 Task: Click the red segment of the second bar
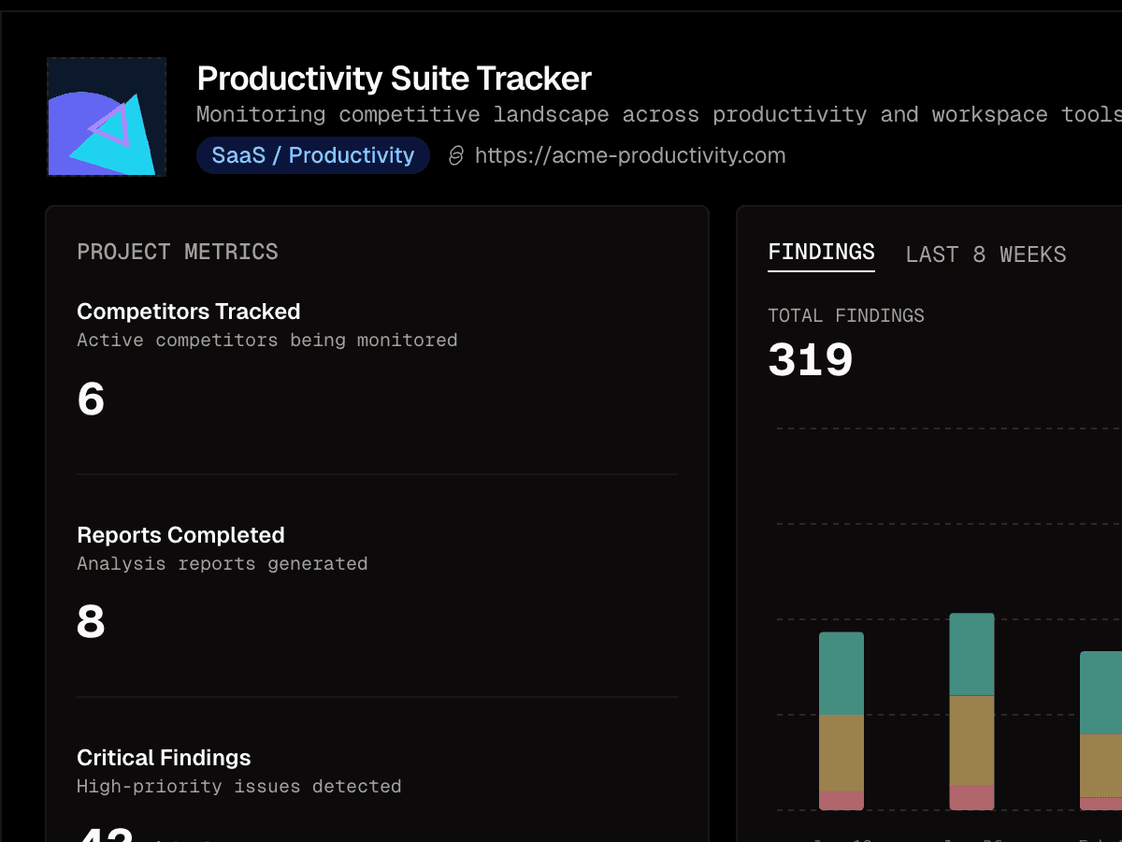pos(971,797)
